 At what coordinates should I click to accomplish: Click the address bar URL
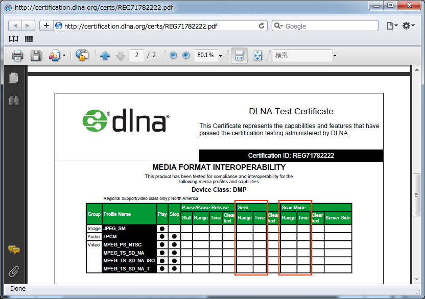tap(140, 26)
